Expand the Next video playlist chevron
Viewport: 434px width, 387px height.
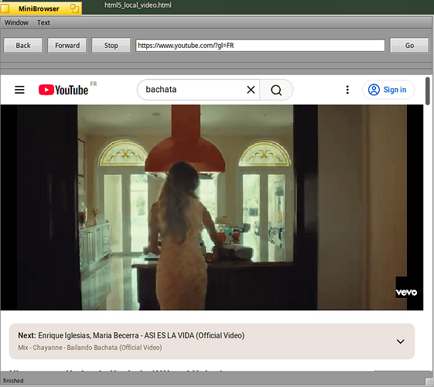tap(400, 341)
